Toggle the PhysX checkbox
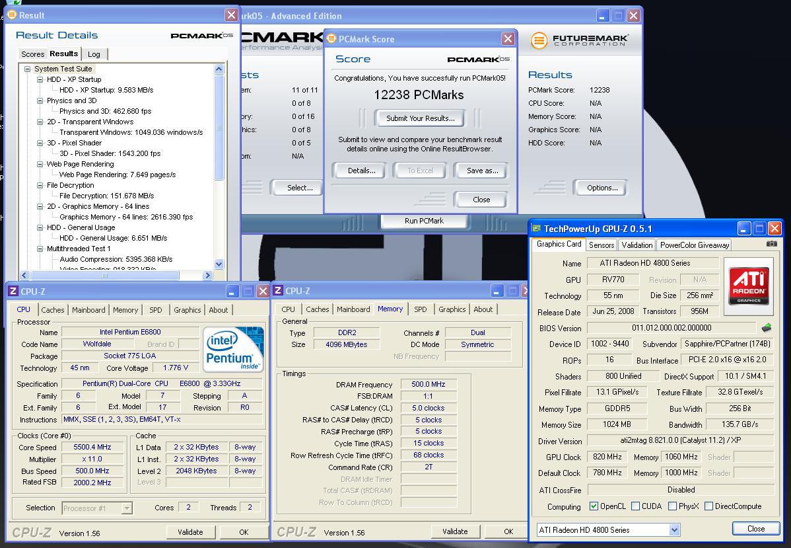 [672, 506]
